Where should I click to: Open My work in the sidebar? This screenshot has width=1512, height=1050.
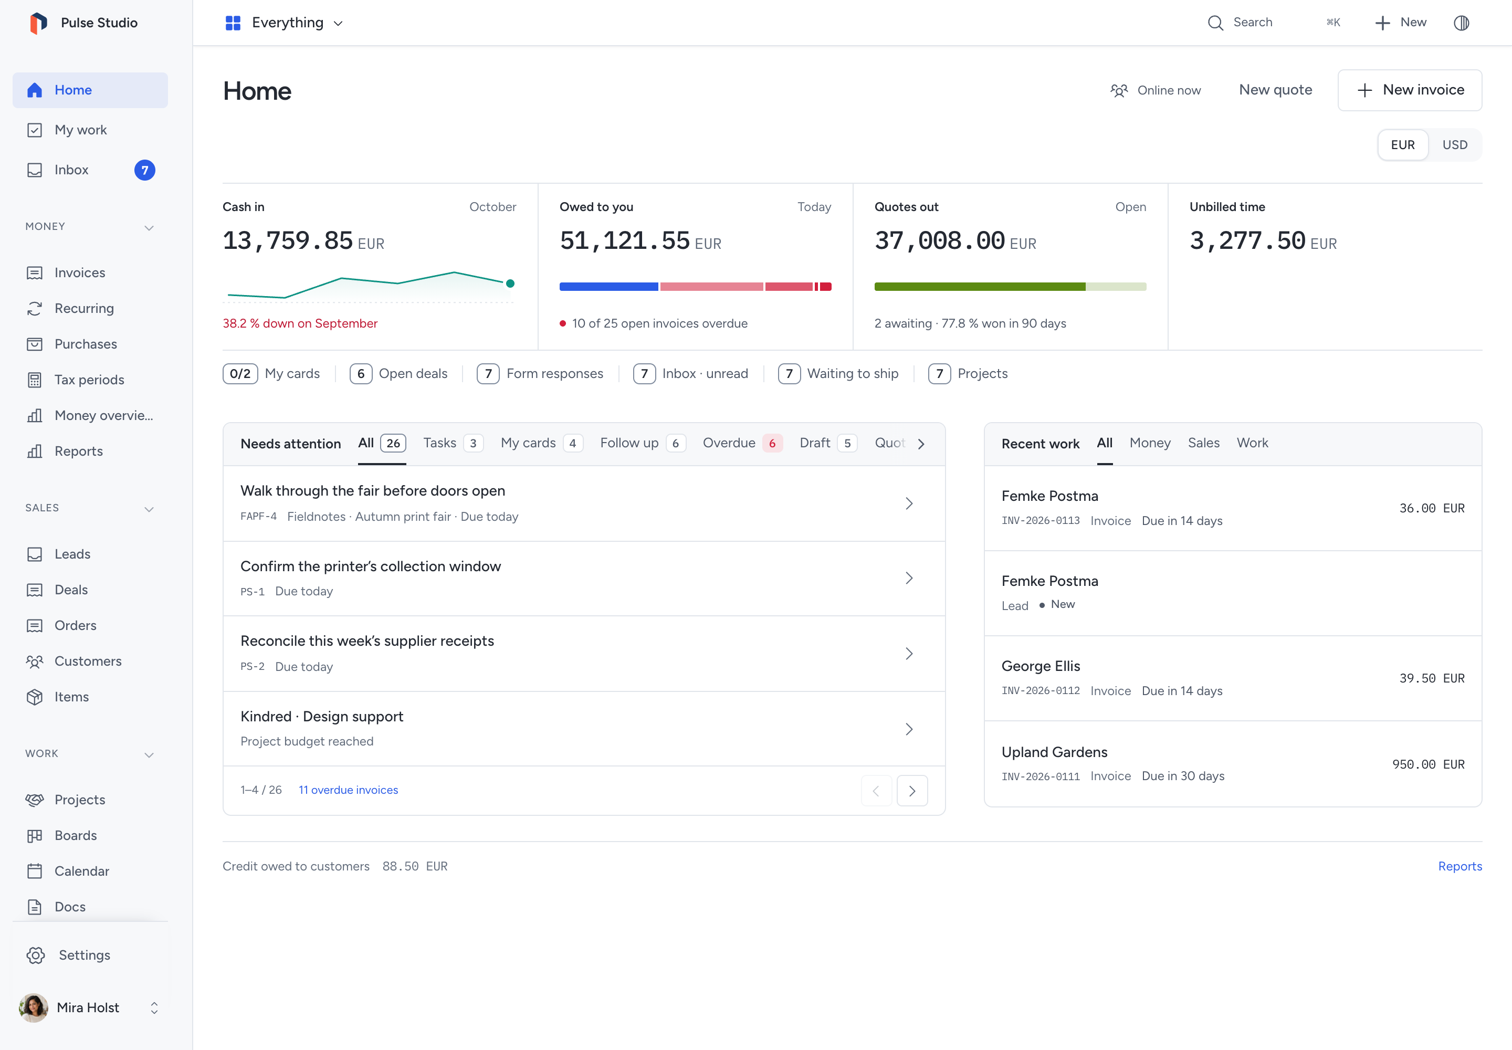tap(90, 130)
